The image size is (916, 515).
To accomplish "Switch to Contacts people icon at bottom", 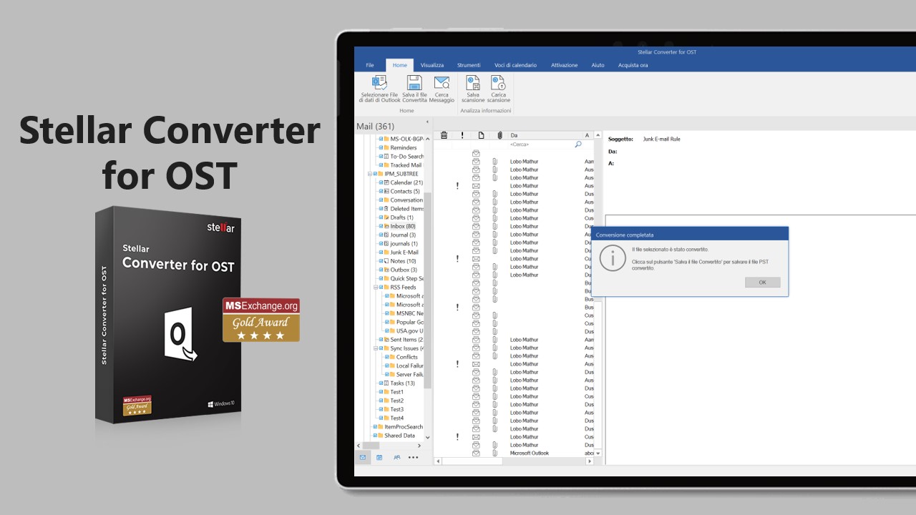I will [x=396, y=457].
